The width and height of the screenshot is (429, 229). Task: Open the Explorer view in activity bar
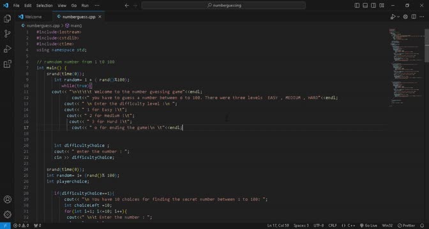[x=8, y=18]
